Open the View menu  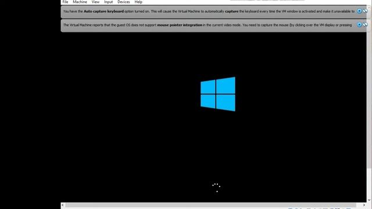95,2
